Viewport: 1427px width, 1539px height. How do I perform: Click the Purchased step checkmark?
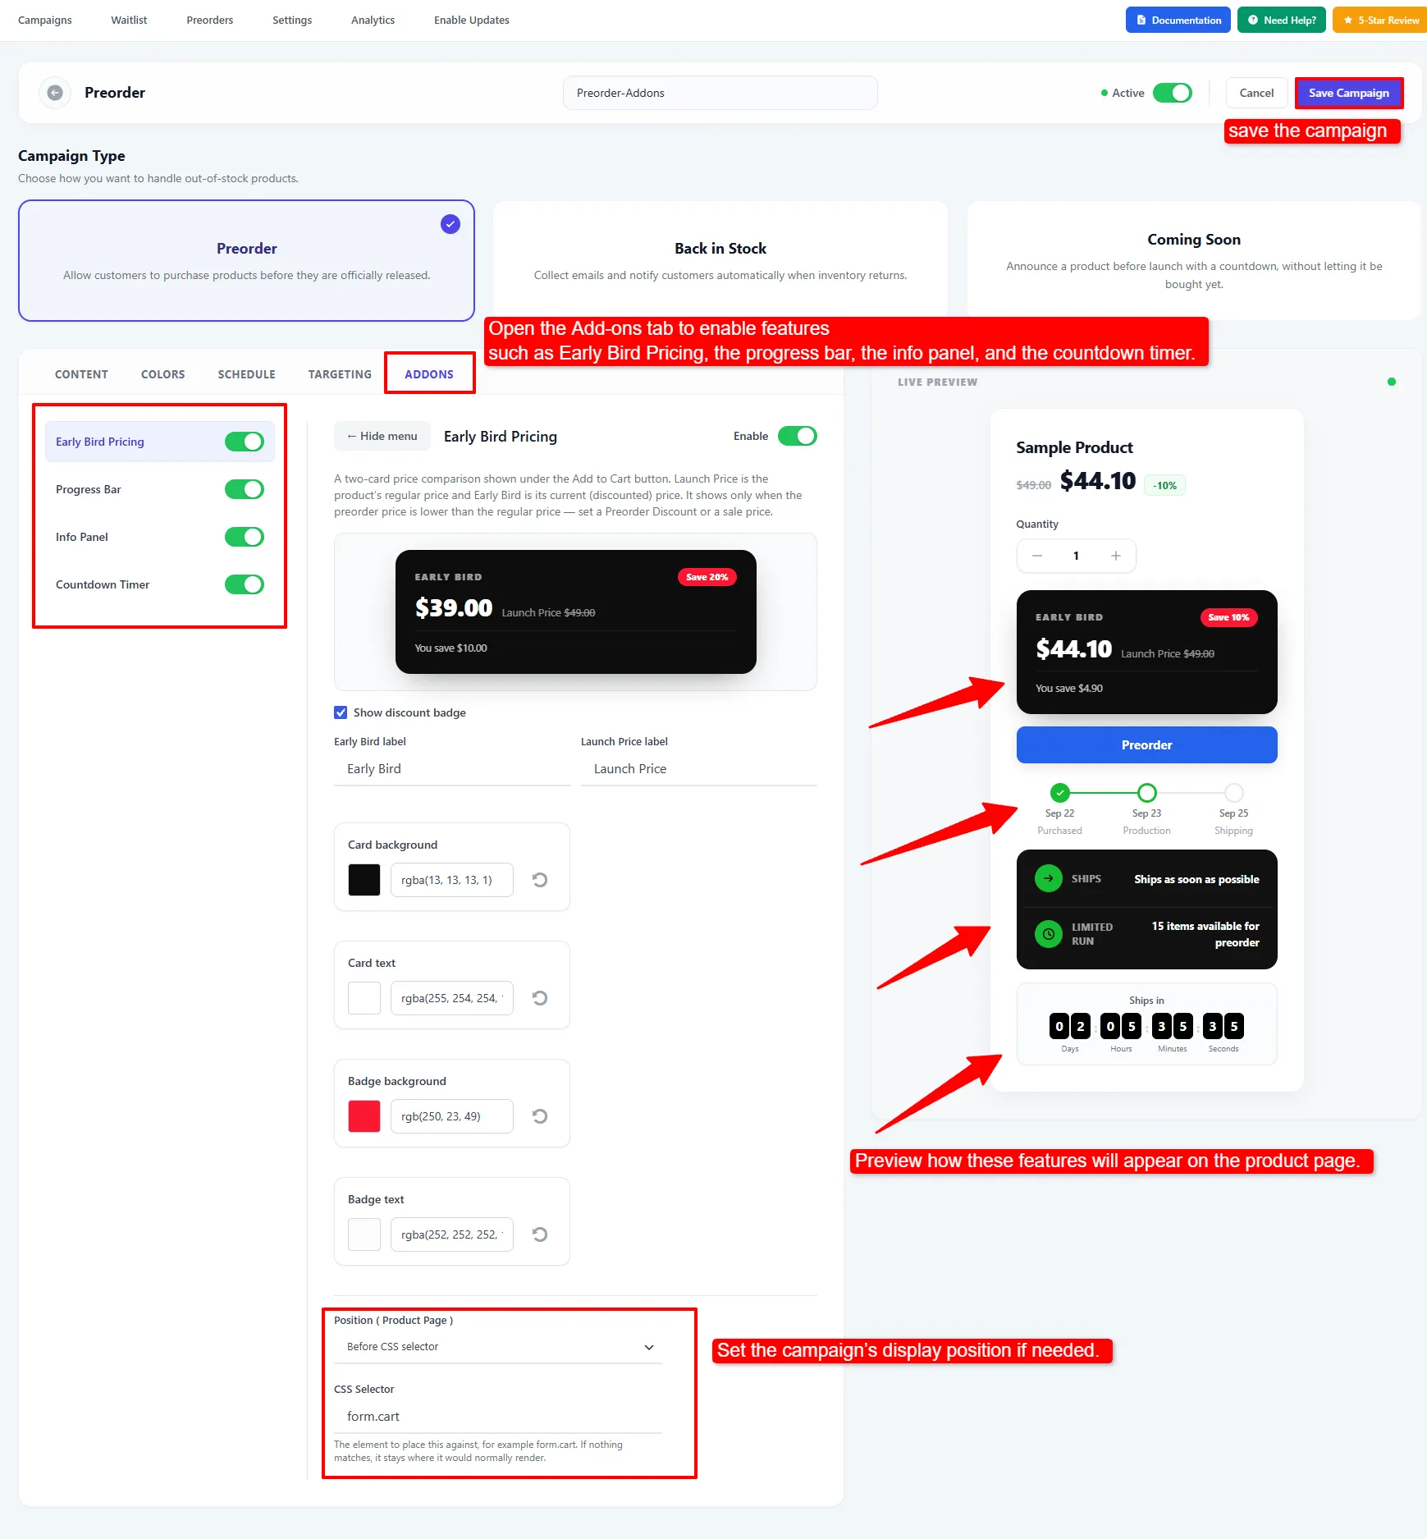coord(1060,793)
